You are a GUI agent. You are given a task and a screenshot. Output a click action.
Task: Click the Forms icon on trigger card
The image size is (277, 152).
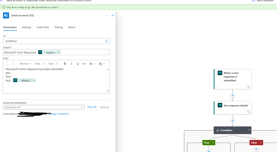click(220, 73)
